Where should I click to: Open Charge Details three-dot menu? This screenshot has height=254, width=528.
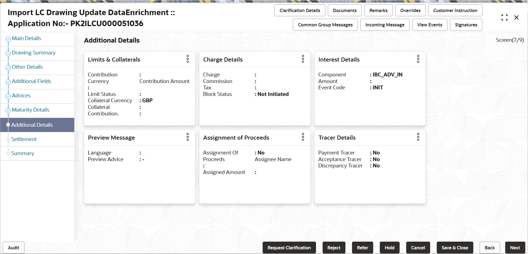tap(303, 59)
